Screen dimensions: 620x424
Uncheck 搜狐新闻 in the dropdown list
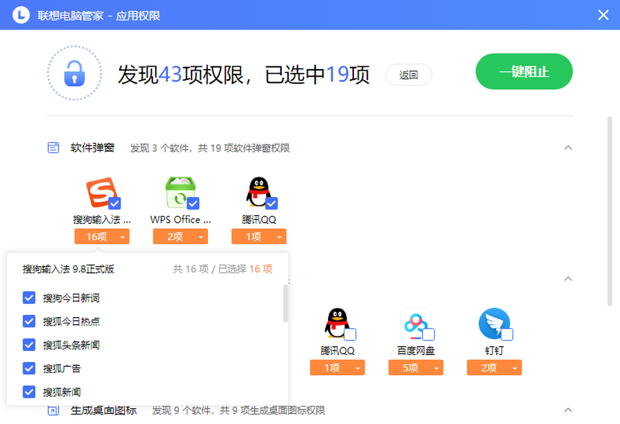pos(28,391)
